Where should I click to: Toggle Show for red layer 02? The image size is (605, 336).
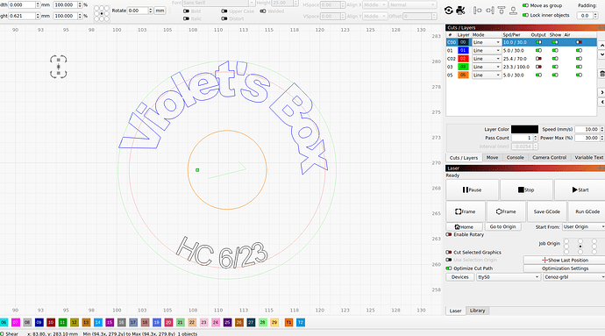point(555,59)
